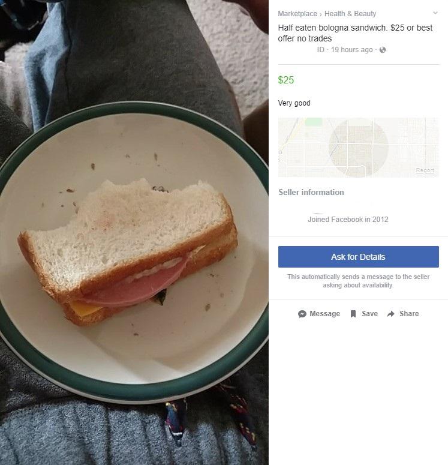Click the Very good condition description
The height and width of the screenshot is (465, 448).
pyautogui.click(x=294, y=103)
